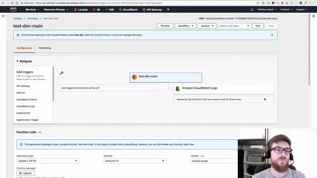This screenshot has height=178, width=317.
Task: Go to Functions breadcrumb link
Action: click(x=33, y=18)
